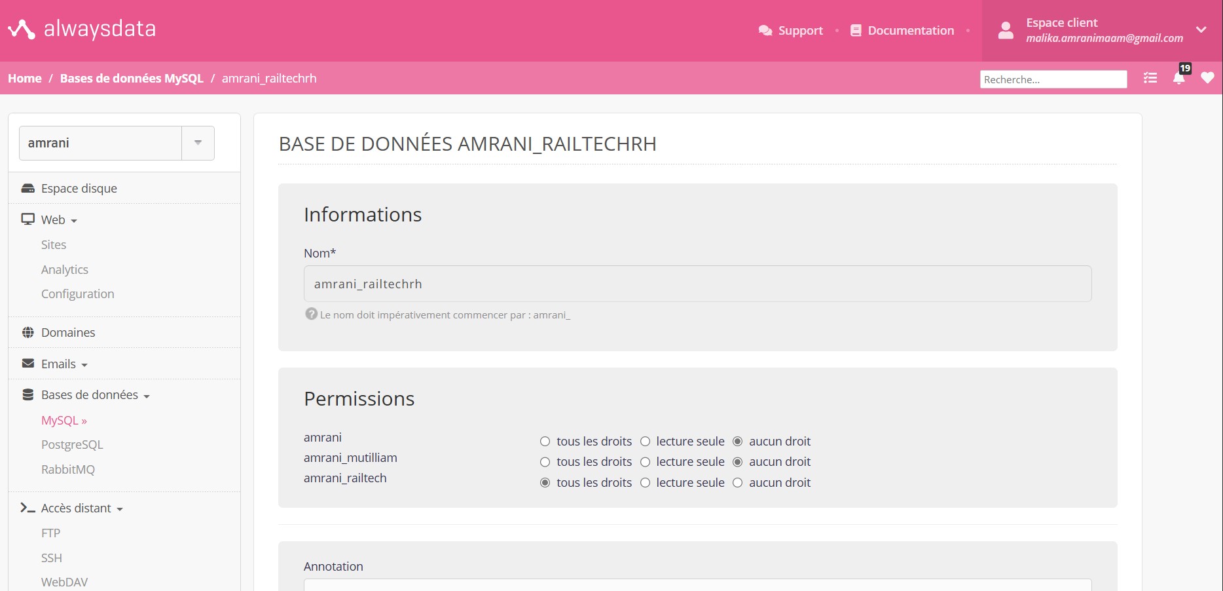The width and height of the screenshot is (1223, 591).
Task: Select aucun droit for amrani_mutilliam
Action: click(738, 462)
